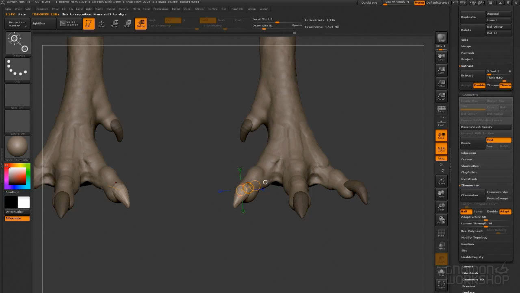
Task: Toggle Smt option next to Divide
Action: click(x=498, y=140)
